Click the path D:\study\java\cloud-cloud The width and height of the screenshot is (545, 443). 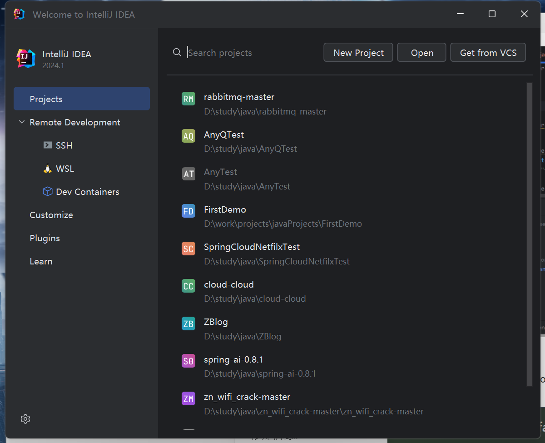click(255, 299)
